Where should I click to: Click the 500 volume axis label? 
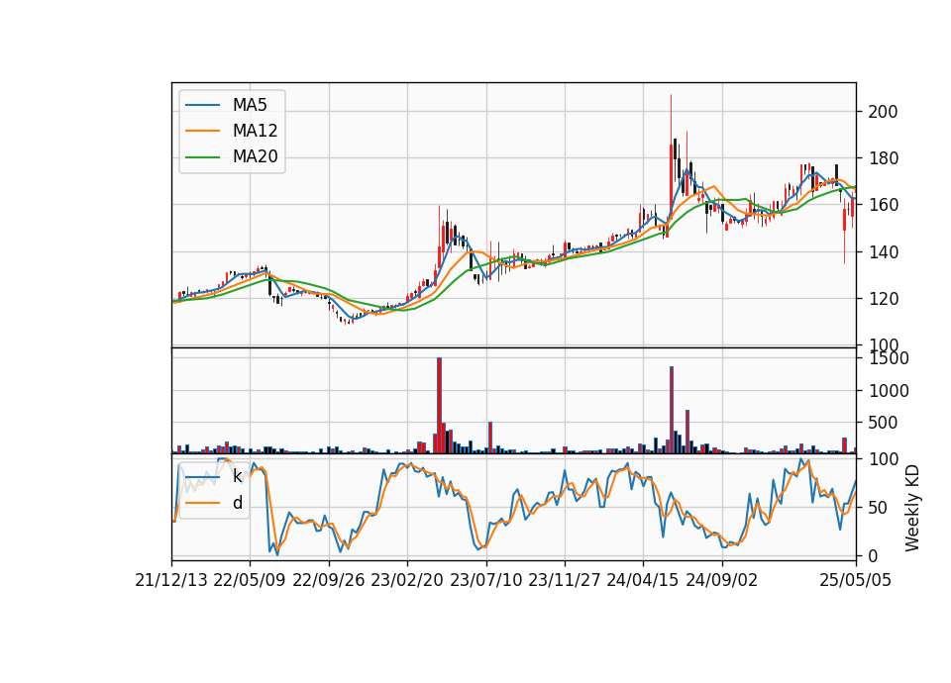(883, 423)
